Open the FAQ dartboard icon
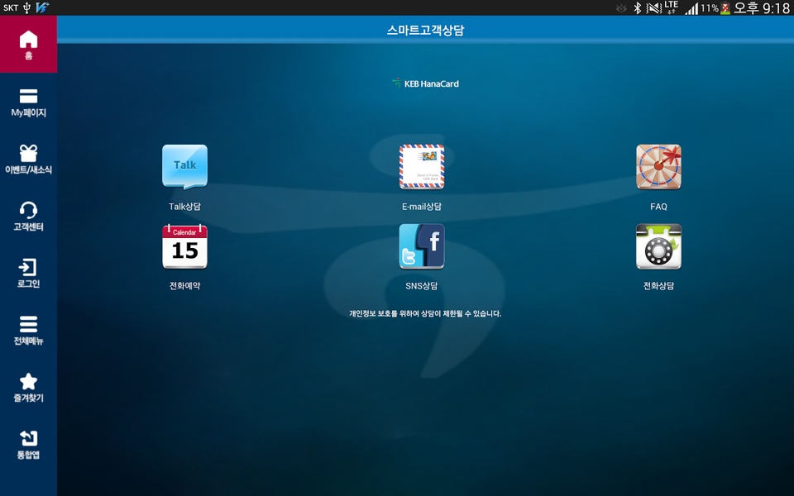 tap(659, 167)
